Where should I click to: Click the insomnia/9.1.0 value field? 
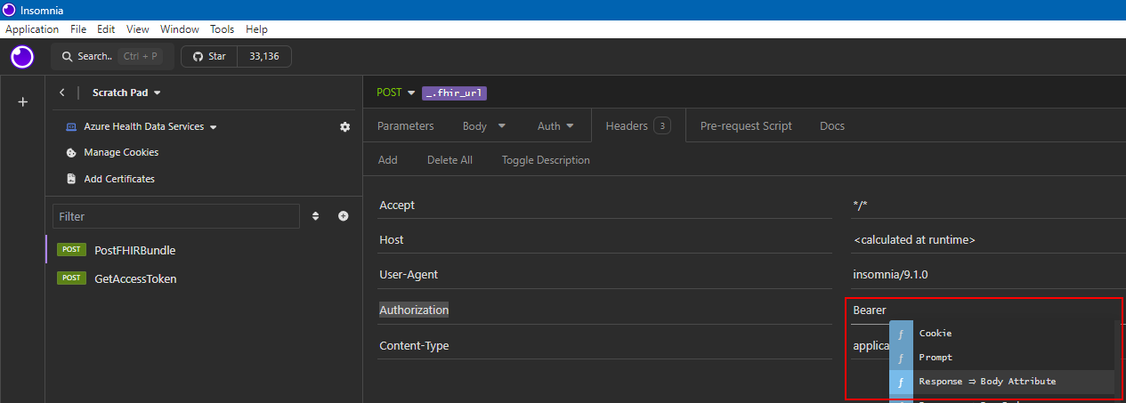tap(988, 274)
